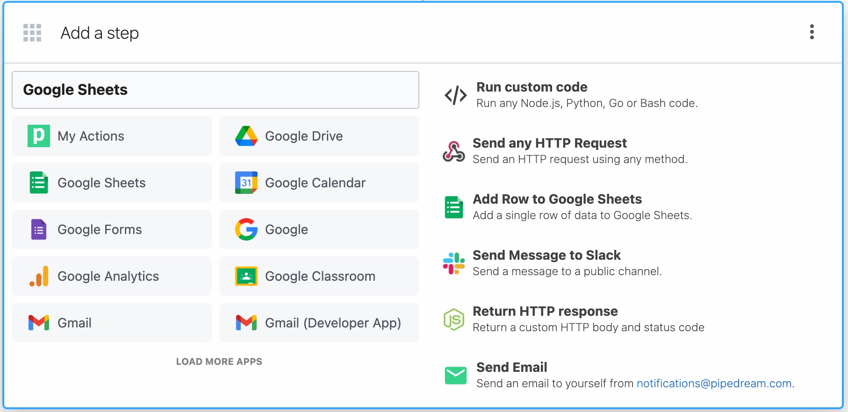Click the webhook icon for HTTP Request
Viewport: 848px width, 412px height.
tap(453, 151)
